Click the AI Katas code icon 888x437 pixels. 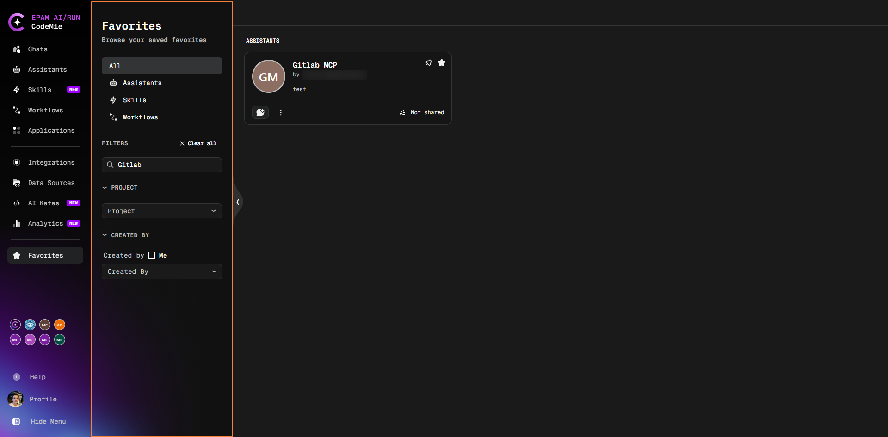17,203
